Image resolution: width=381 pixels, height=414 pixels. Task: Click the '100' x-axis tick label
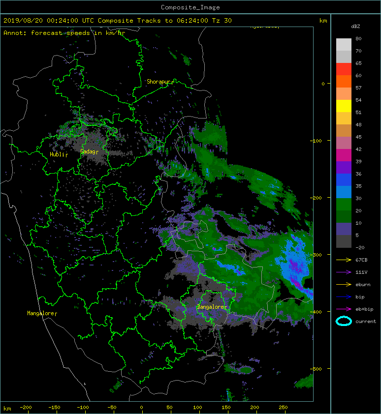[197, 408]
